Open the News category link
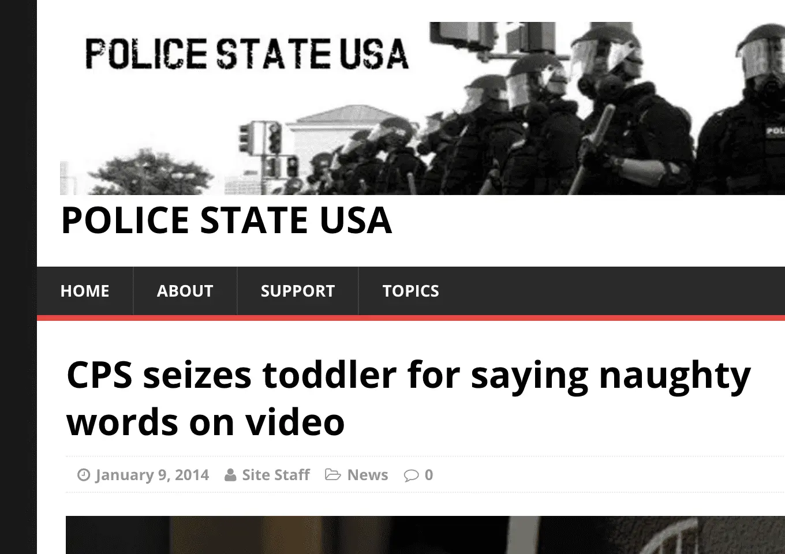The width and height of the screenshot is (785, 554). click(x=368, y=475)
